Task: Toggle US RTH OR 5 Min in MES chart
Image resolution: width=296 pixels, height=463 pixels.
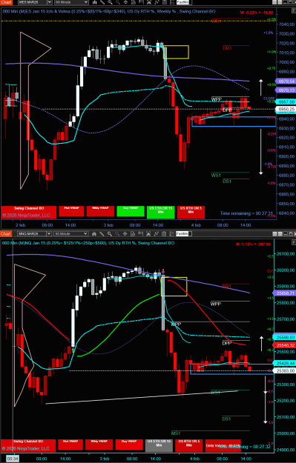Action: click(x=191, y=212)
